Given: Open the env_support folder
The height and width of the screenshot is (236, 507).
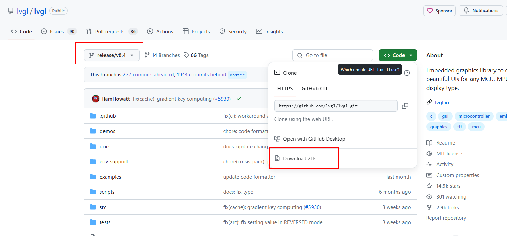Looking at the screenshot, I should click(114, 162).
